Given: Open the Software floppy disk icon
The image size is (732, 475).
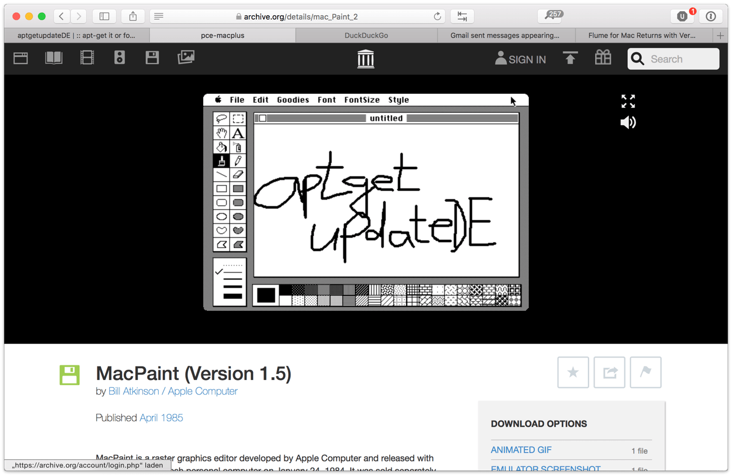Looking at the screenshot, I should point(152,58).
